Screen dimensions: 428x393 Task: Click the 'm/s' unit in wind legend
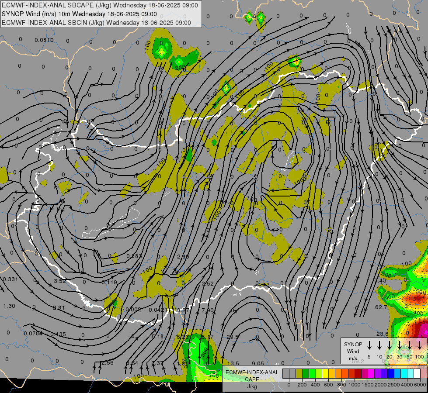click(x=353, y=359)
